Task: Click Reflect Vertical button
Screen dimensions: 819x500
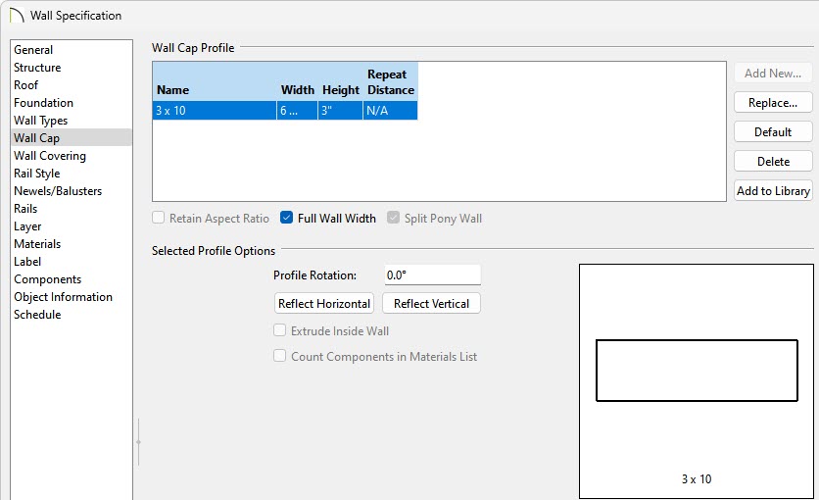Action: coord(431,304)
